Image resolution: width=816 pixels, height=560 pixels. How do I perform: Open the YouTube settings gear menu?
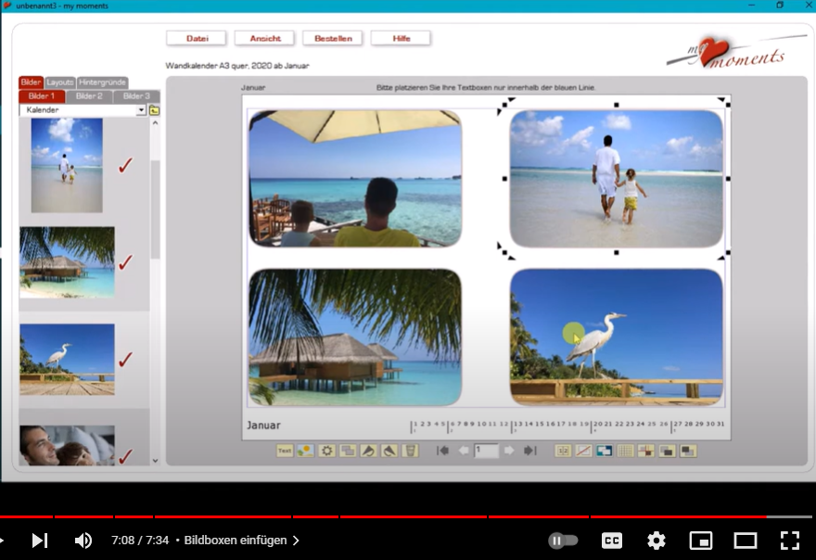point(657,540)
